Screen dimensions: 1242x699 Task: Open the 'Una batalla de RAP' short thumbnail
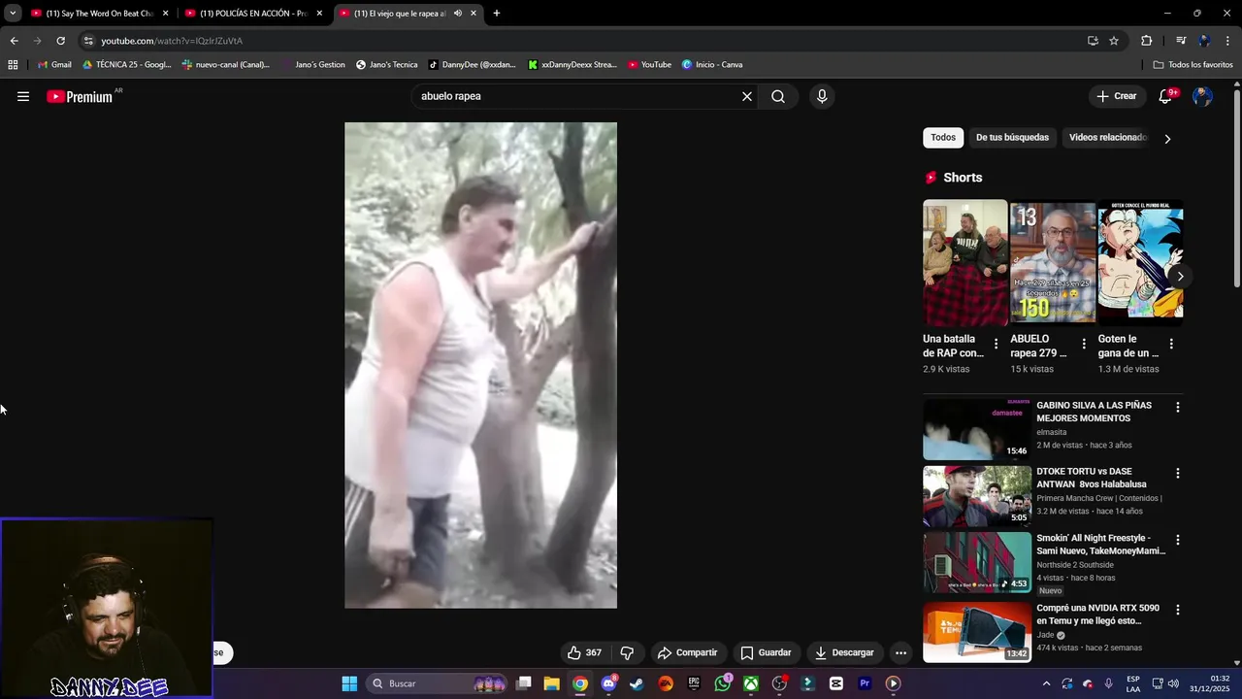(x=965, y=262)
